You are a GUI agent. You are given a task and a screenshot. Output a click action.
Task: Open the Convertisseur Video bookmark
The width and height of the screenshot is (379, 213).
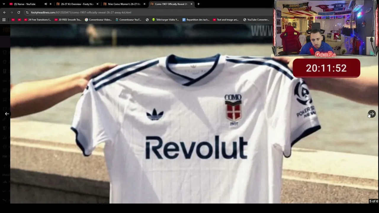coord(98,20)
